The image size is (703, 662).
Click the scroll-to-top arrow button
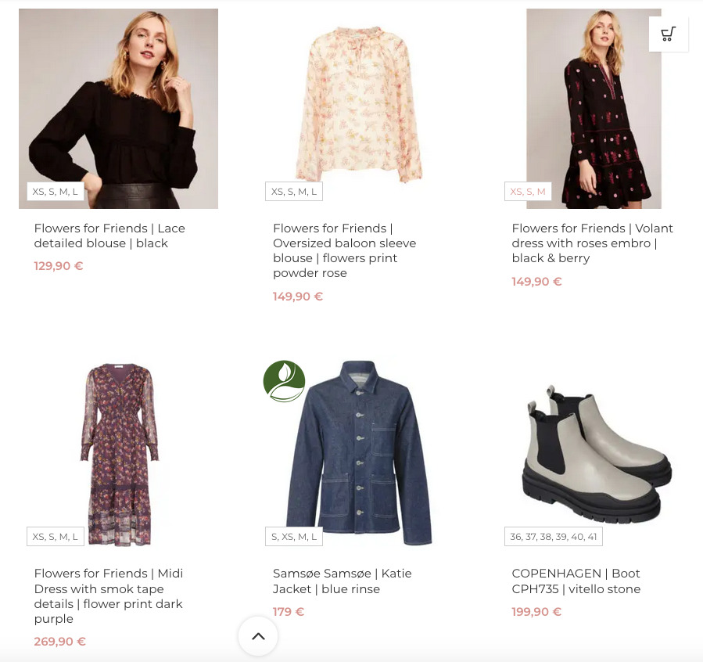point(258,635)
